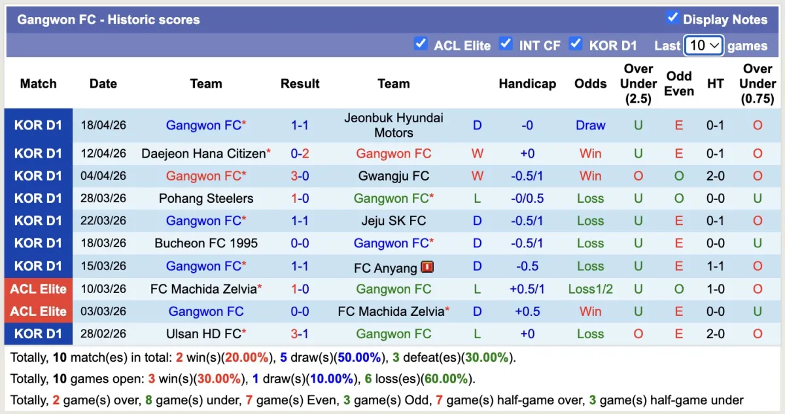
Task: Open the 3-1 Ulsan HD match result
Action: (300, 334)
